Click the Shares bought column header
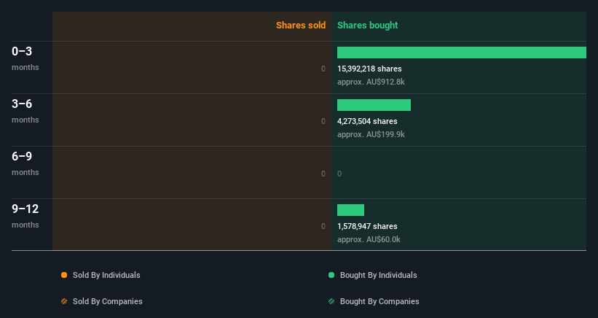This screenshot has width=598, height=318. (367, 26)
